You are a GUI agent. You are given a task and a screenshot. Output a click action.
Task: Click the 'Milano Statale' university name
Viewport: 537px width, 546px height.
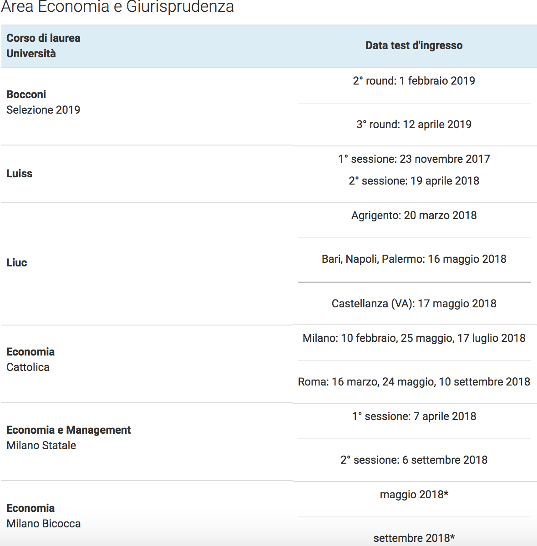click(x=41, y=446)
